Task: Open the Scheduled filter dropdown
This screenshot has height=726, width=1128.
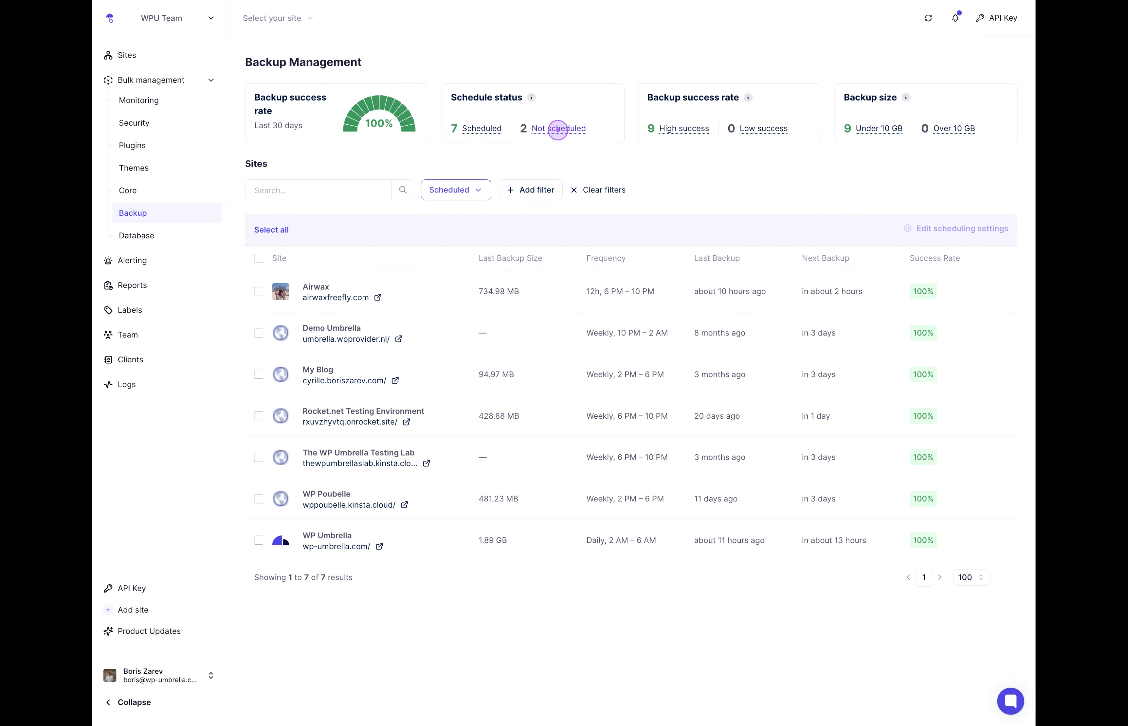Action: coord(456,190)
